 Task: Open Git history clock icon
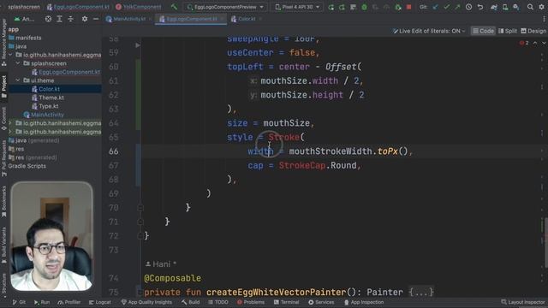click(x=468, y=7)
